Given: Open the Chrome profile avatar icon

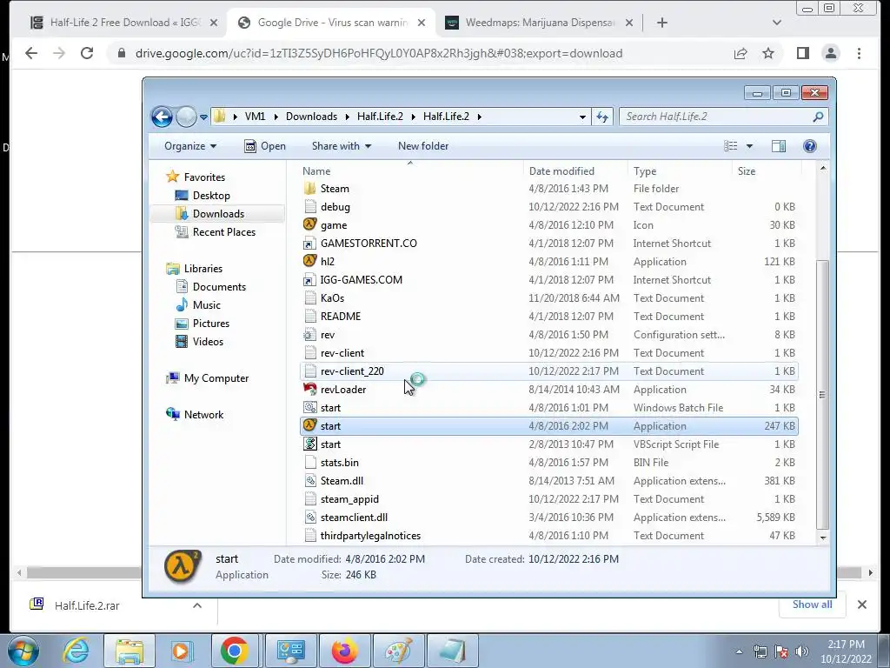Looking at the screenshot, I should click(x=830, y=53).
